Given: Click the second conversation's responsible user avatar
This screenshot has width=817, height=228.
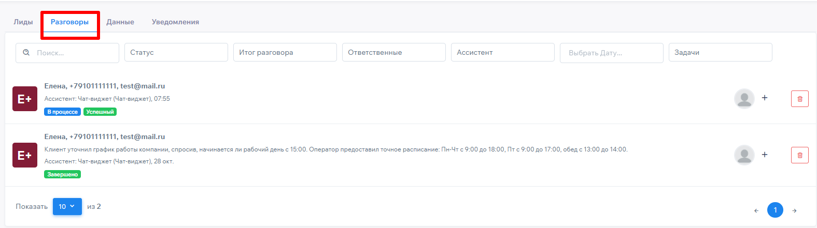Looking at the screenshot, I should (744, 155).
